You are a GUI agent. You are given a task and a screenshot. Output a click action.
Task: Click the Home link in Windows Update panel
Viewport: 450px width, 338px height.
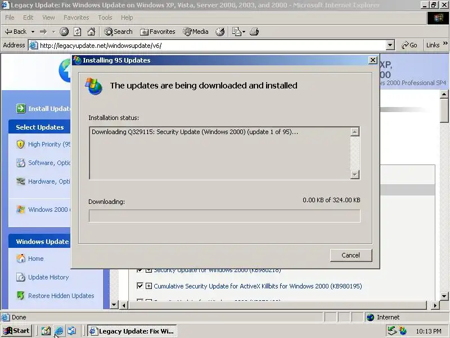[x=35, y=259]
